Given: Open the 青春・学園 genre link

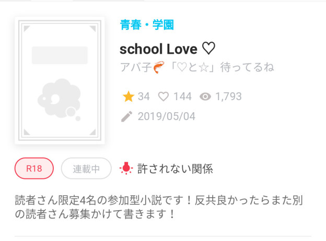Looking at the screenshot, I should (x=147, y=25).
